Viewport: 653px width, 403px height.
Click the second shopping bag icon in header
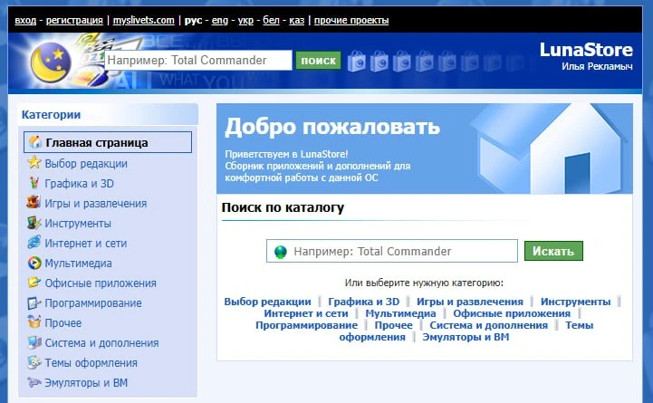pos(379,62)
